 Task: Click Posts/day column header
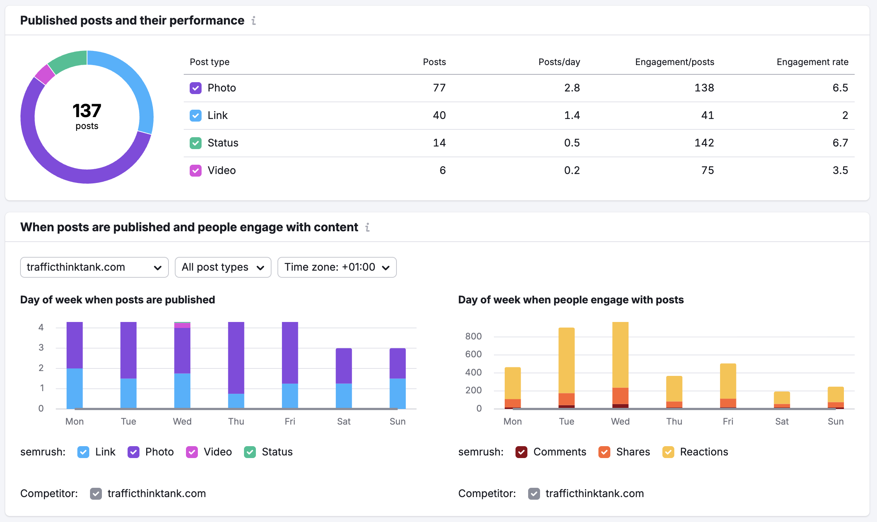pos(559,62)
